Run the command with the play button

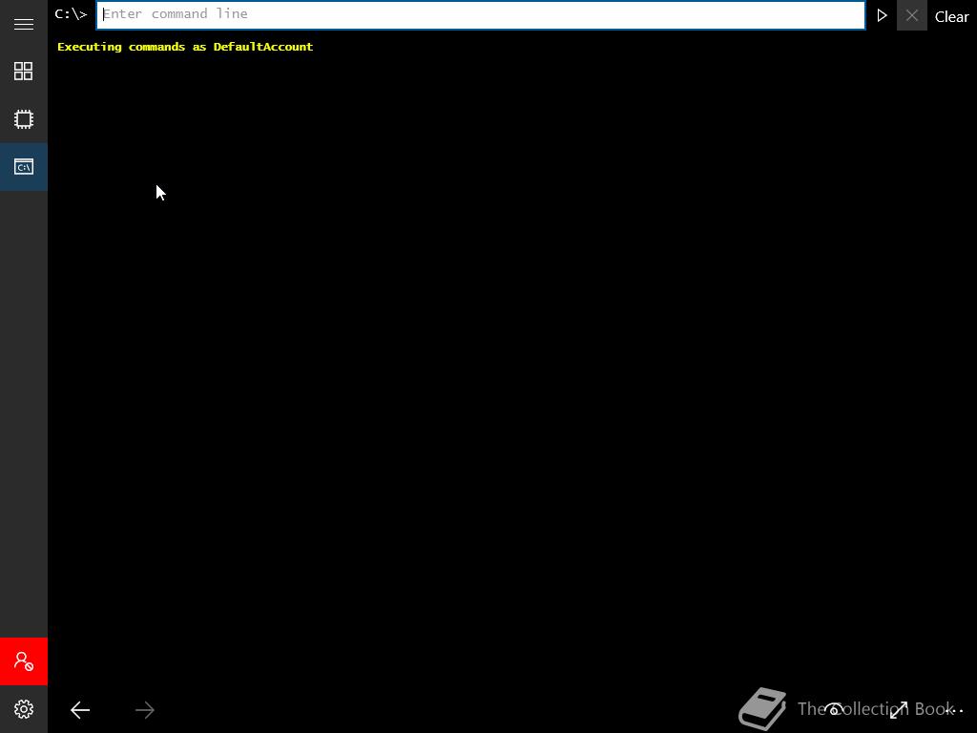882,15
